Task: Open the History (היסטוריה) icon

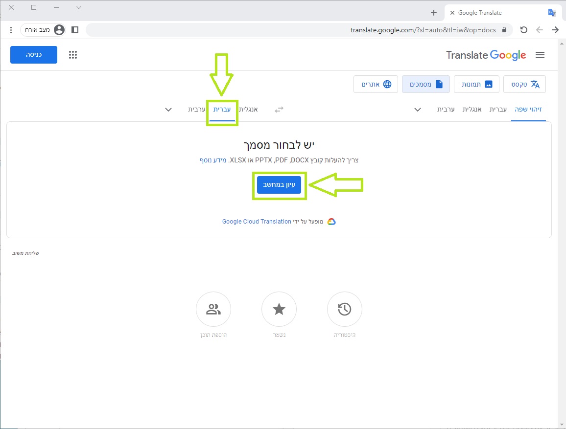Action: point(344,309)
